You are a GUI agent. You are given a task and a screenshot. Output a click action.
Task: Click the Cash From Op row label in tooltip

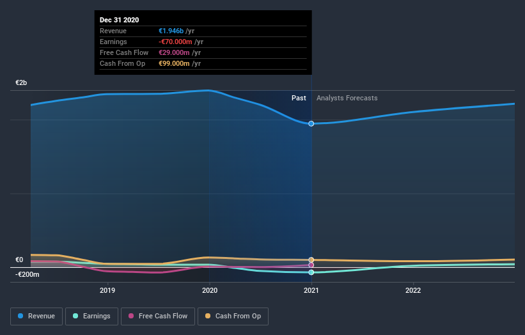click(123, 63)
